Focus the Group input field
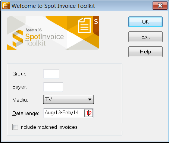169x143 pixels. pos(51,74)
